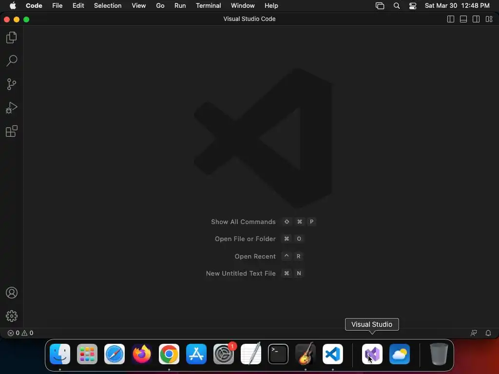Open TextEdit from the Dock

click(x=251, y=354)
